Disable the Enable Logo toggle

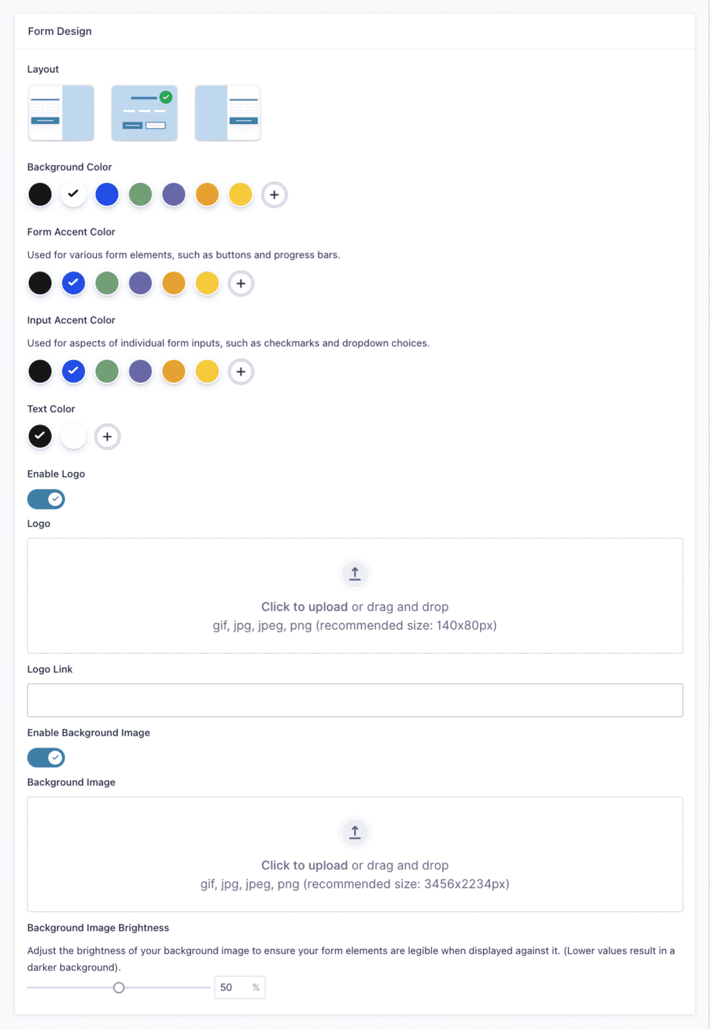pyautogui.click(x=46, y=499)
